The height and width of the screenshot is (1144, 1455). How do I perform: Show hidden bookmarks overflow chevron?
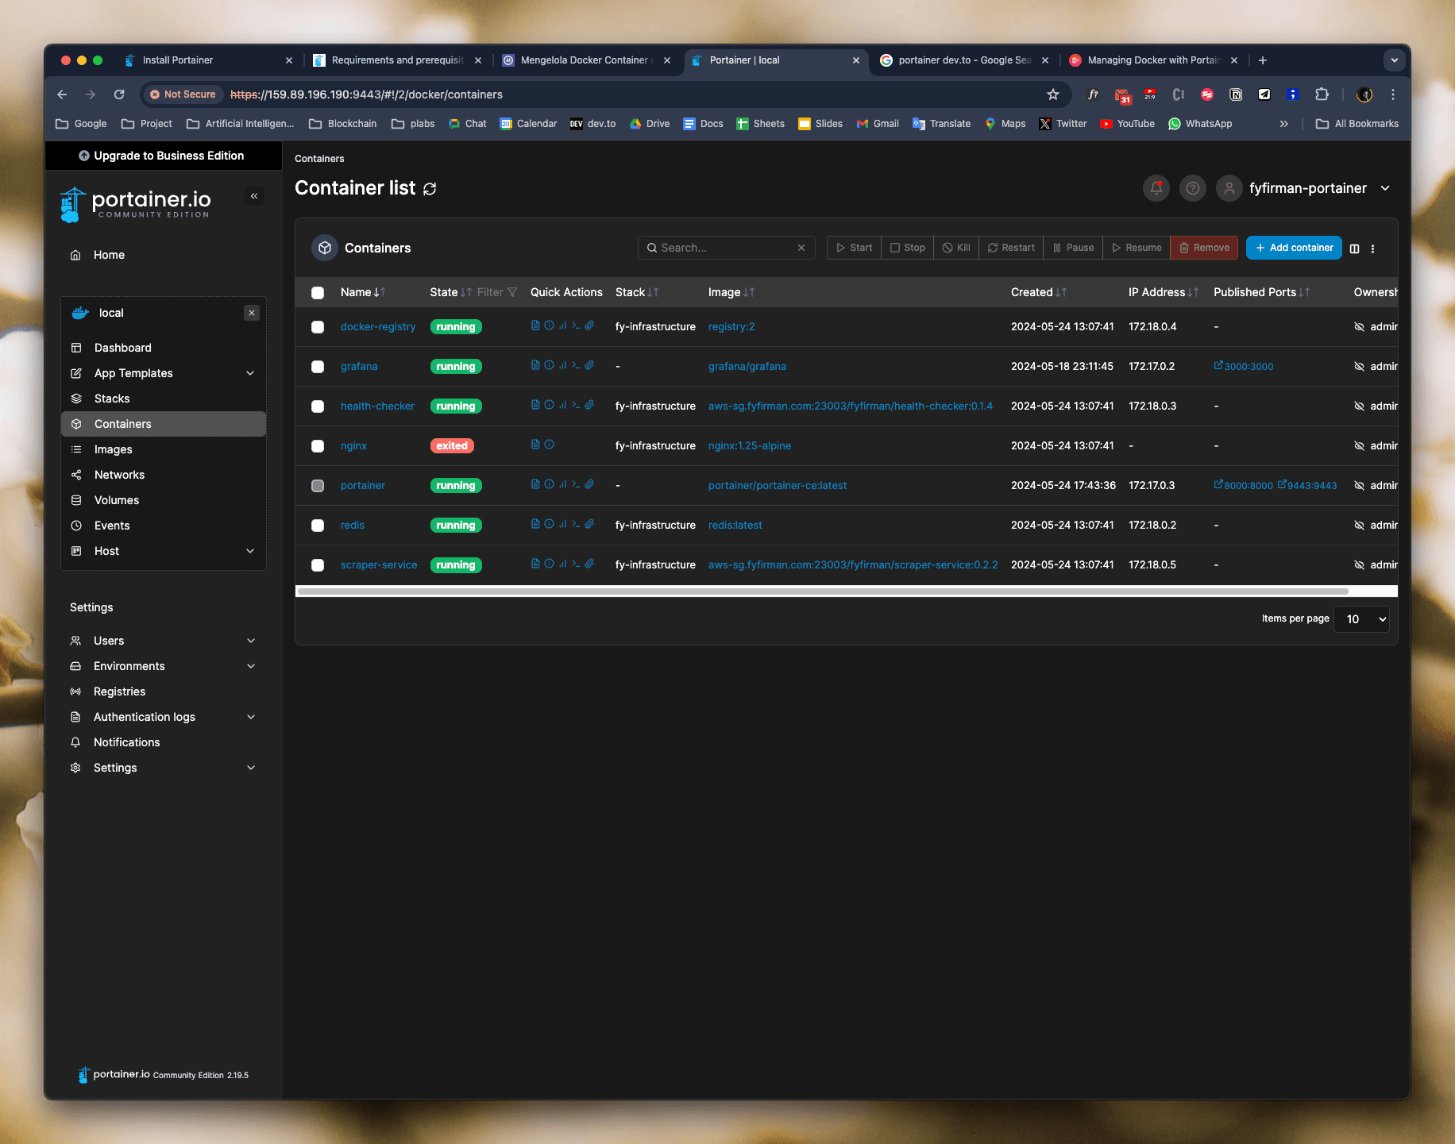coord(1283,124)
